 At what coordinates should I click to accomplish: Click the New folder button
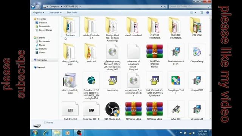click(72, 12)
